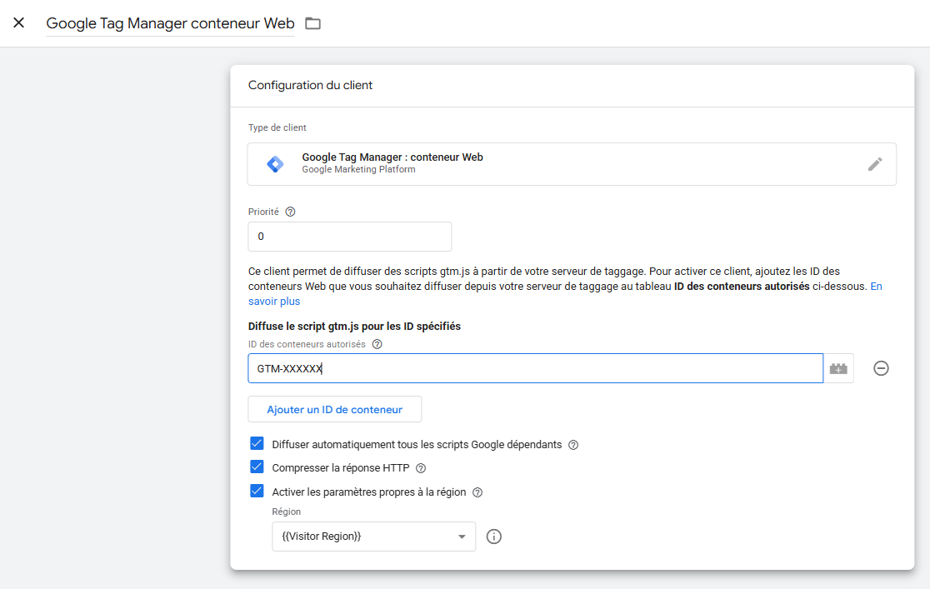Edit client type with pencil icon

point(875,164)
